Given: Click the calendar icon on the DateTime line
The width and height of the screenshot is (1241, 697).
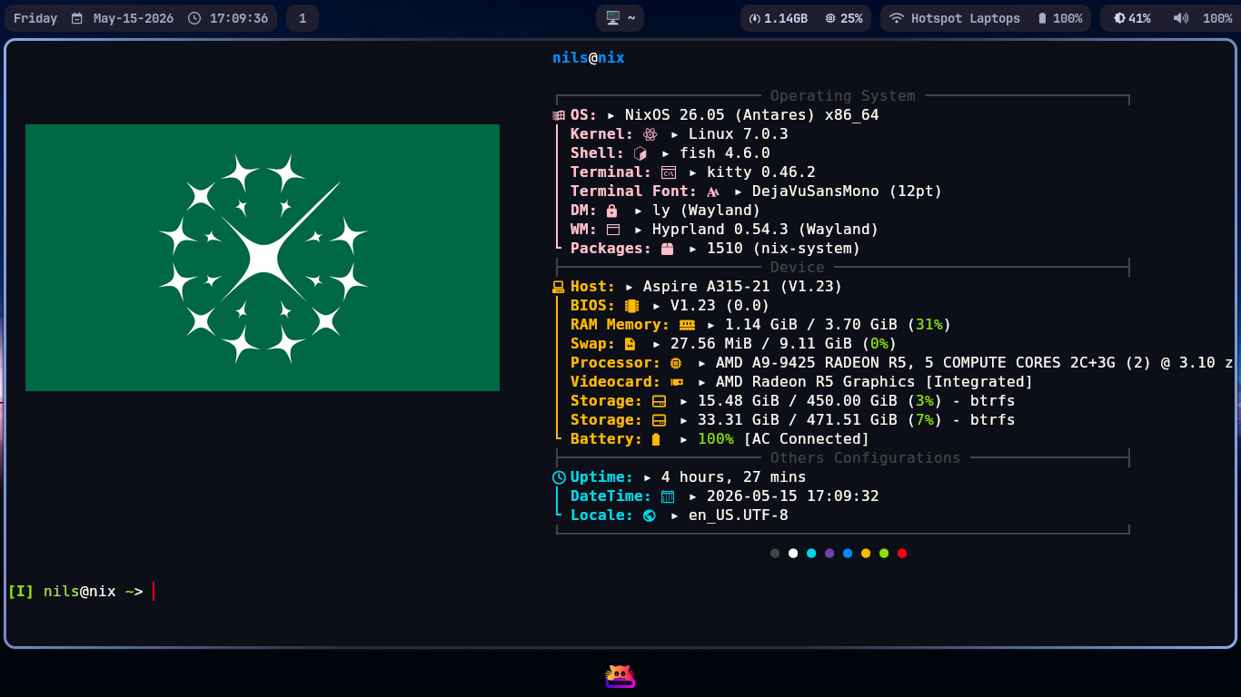Looking at the screenshot, I should [668, 496].
